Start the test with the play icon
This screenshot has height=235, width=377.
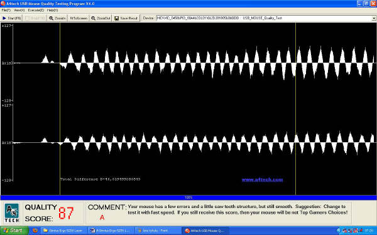click(x=4, y=18)
